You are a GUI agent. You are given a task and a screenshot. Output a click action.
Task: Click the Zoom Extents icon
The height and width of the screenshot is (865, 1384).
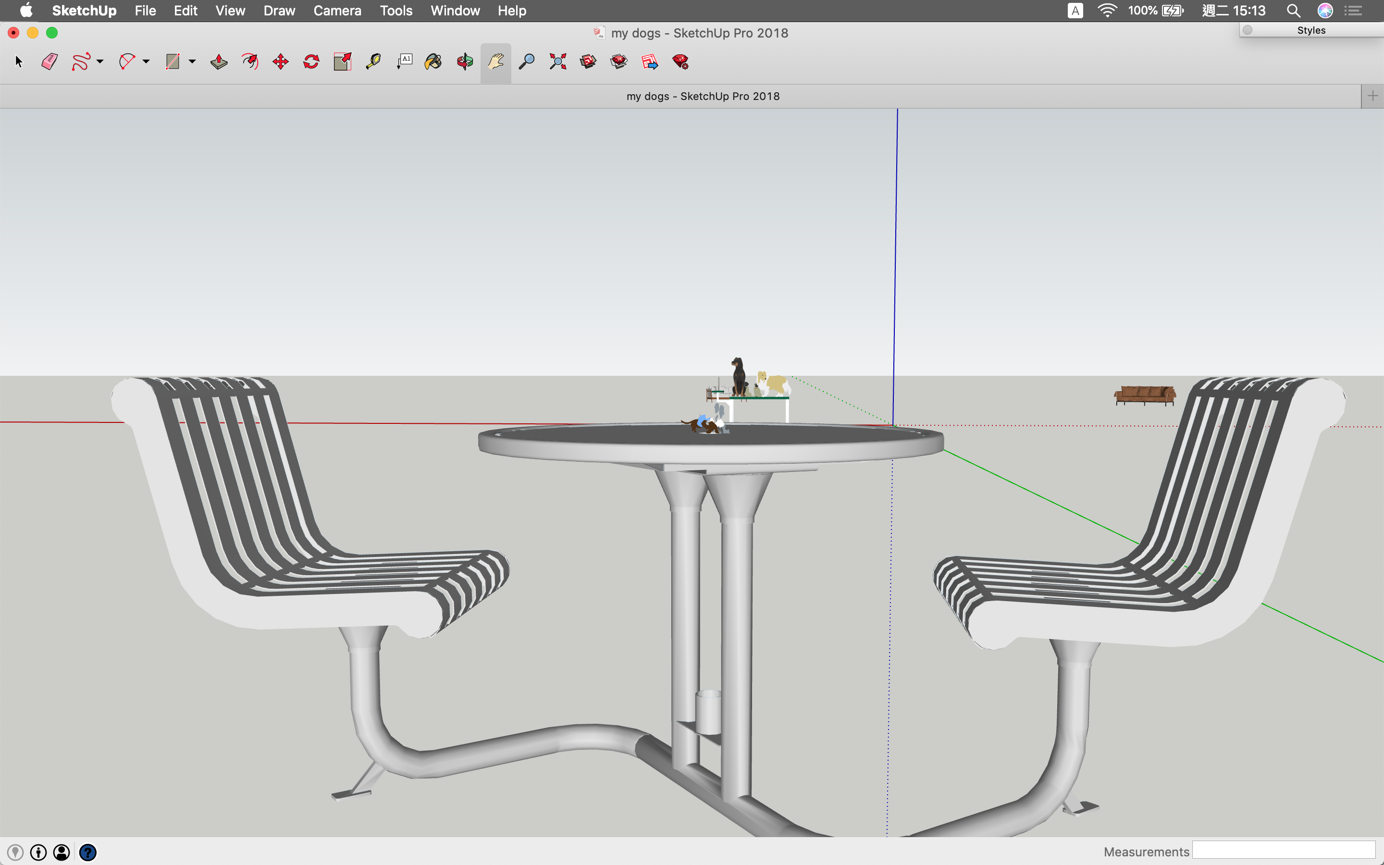click(x=557, y=62)
